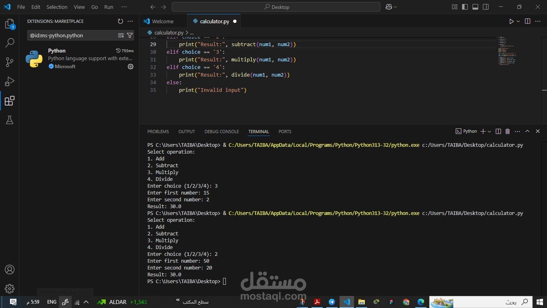Open the Copilot chat icon

coord(388,7)
